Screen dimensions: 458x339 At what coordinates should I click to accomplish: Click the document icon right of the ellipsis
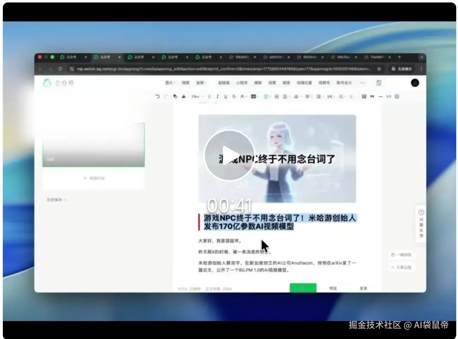tap(379, 83)
